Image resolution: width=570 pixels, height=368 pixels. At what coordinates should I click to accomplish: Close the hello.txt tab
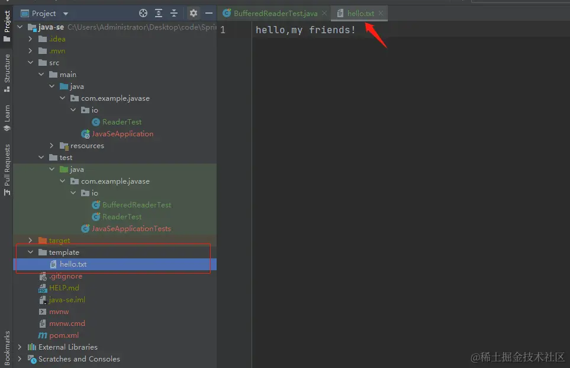(381, 13)
